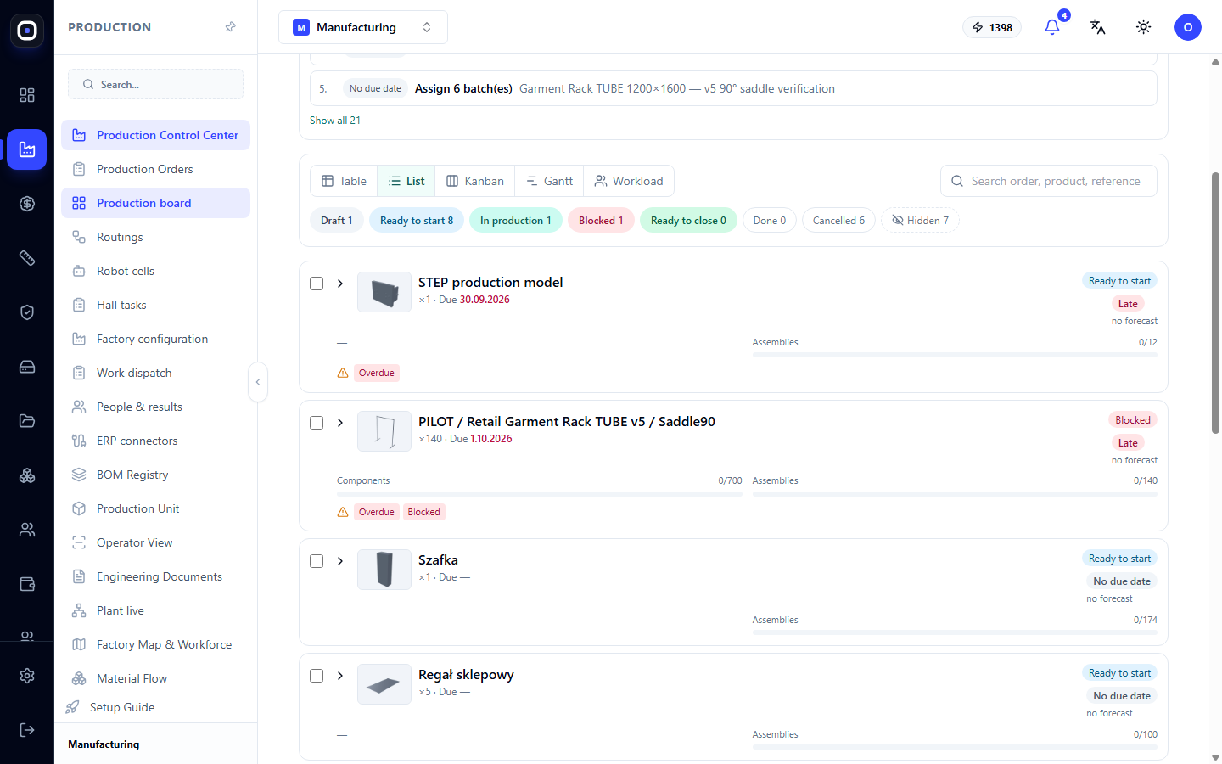Switch to Table view tab
This screenshot has width=1222, height=764.
point(344,181)
